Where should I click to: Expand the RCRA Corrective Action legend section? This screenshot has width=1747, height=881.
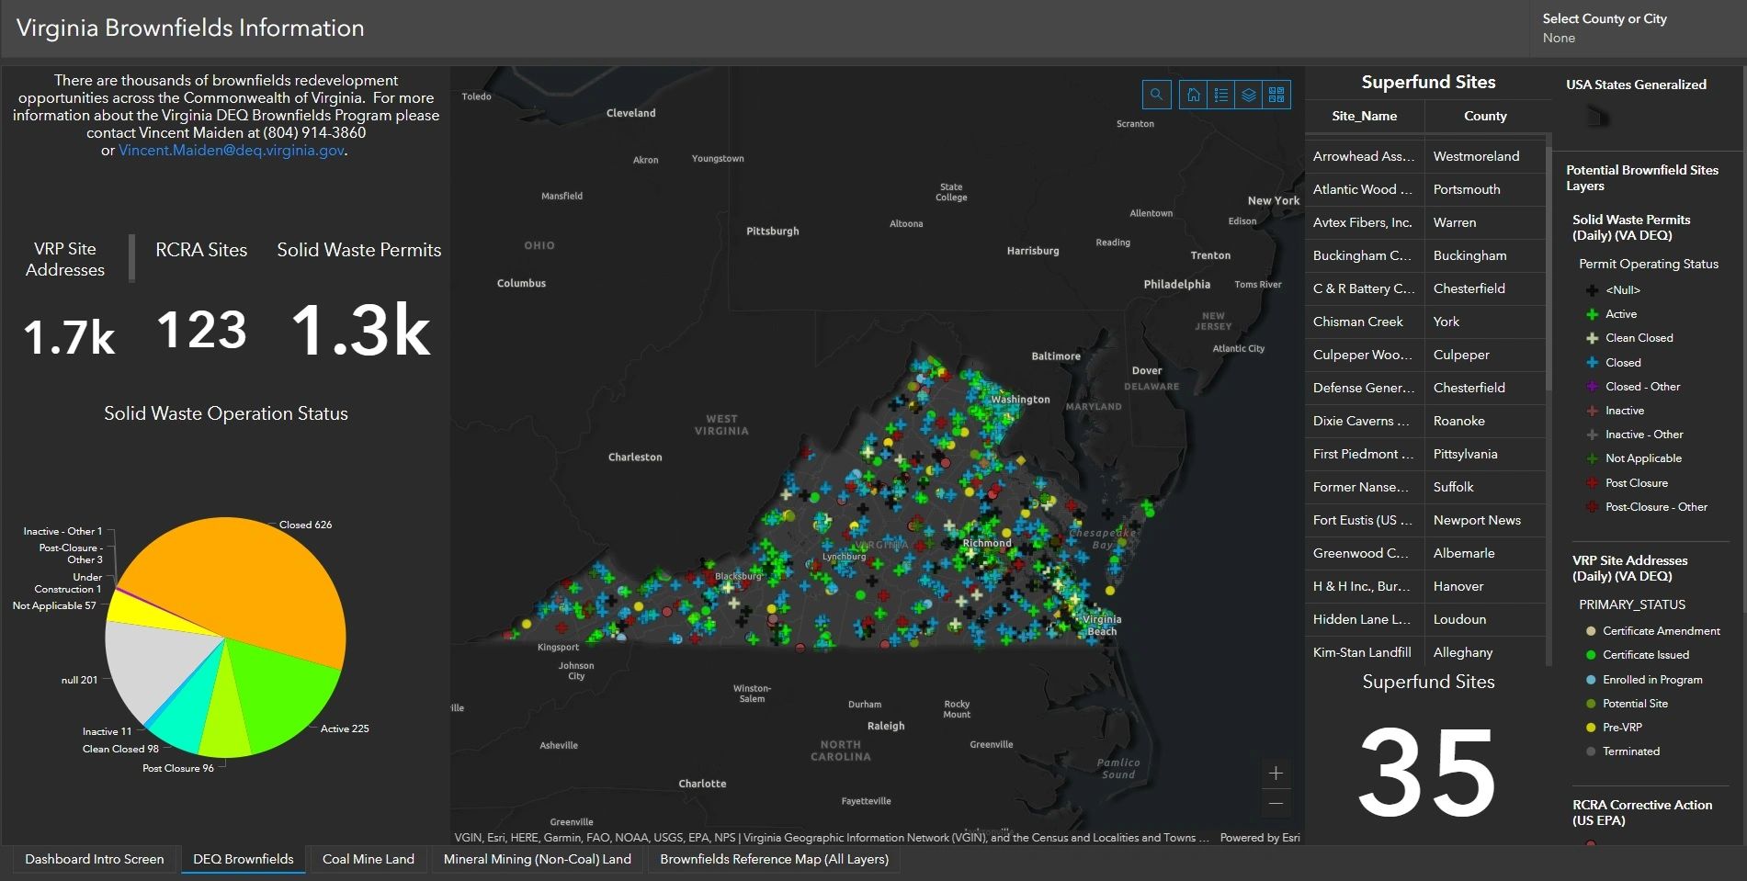(1642, 812)
